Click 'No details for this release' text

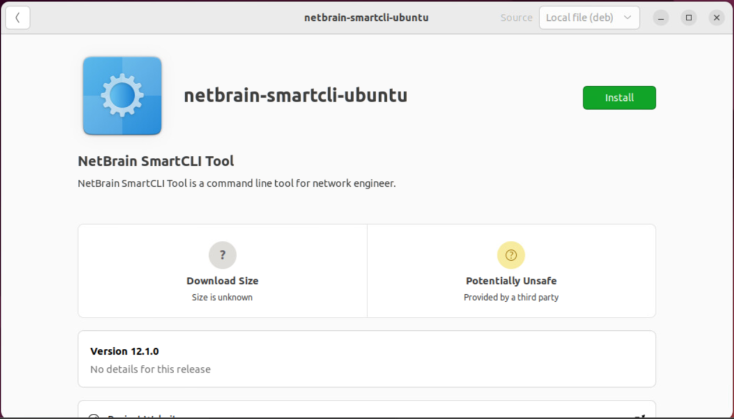(150, 369)
